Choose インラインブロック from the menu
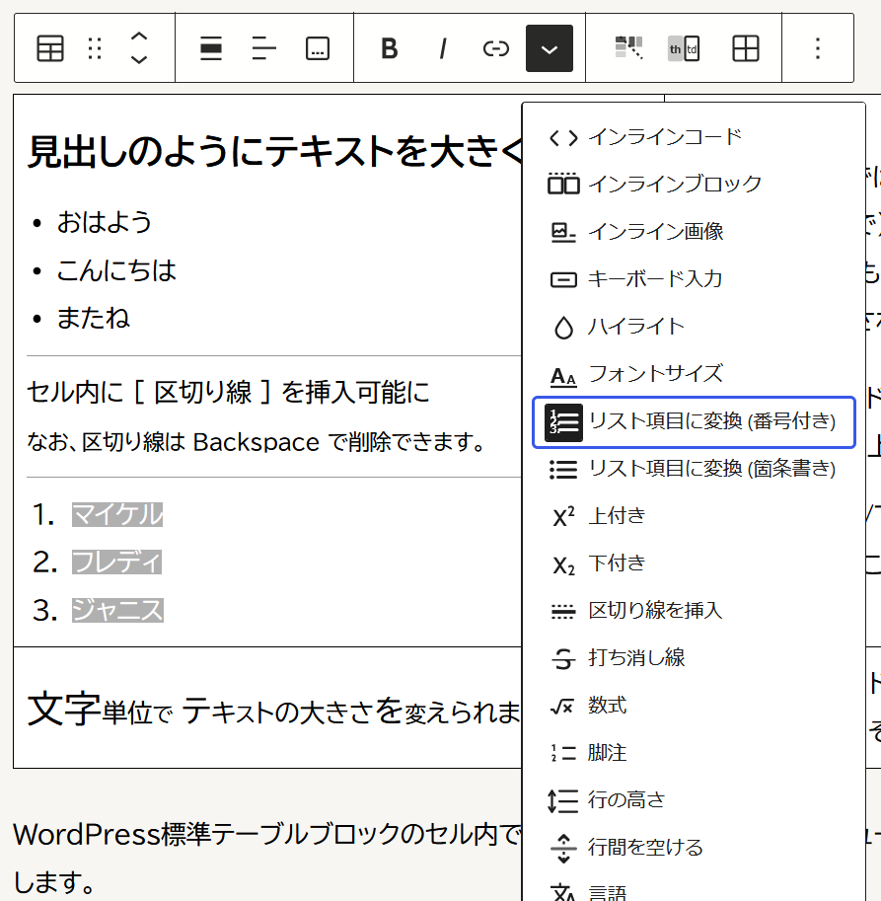This screenshot has width=881, height=901. 694,185
